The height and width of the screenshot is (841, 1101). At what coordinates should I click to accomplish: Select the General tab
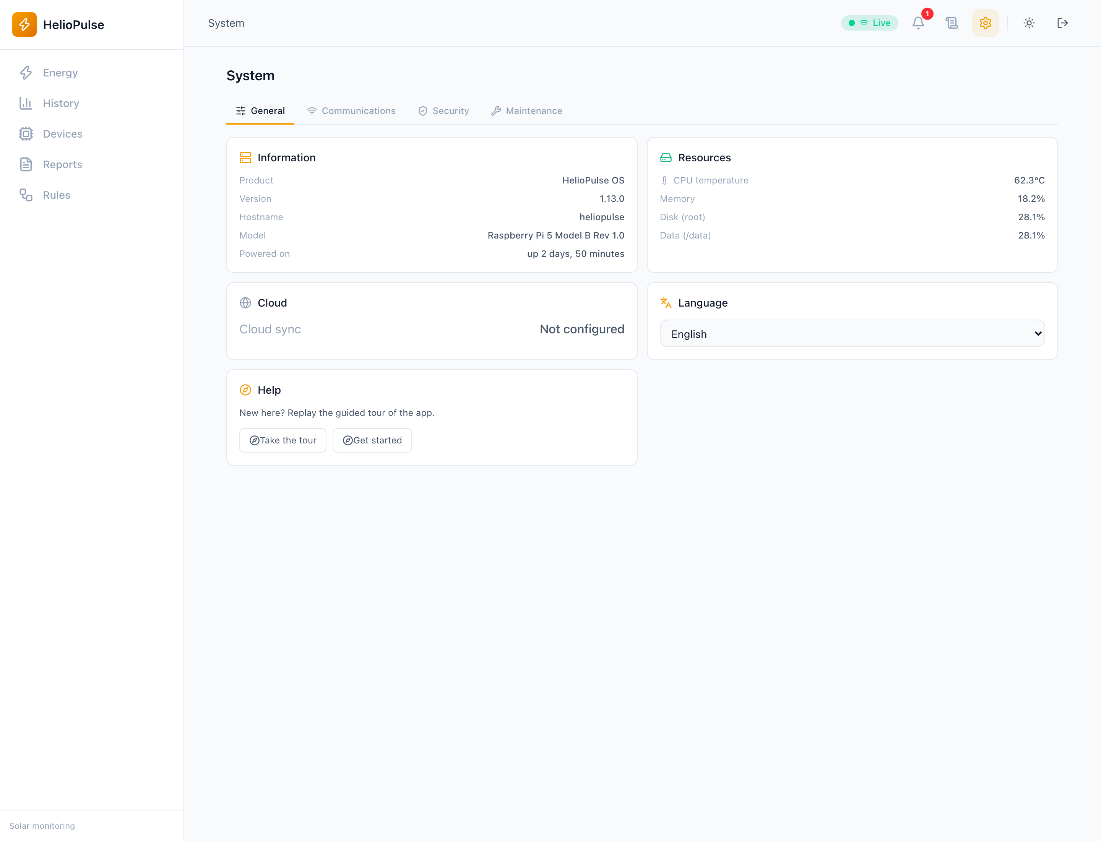tap(260, 110)
